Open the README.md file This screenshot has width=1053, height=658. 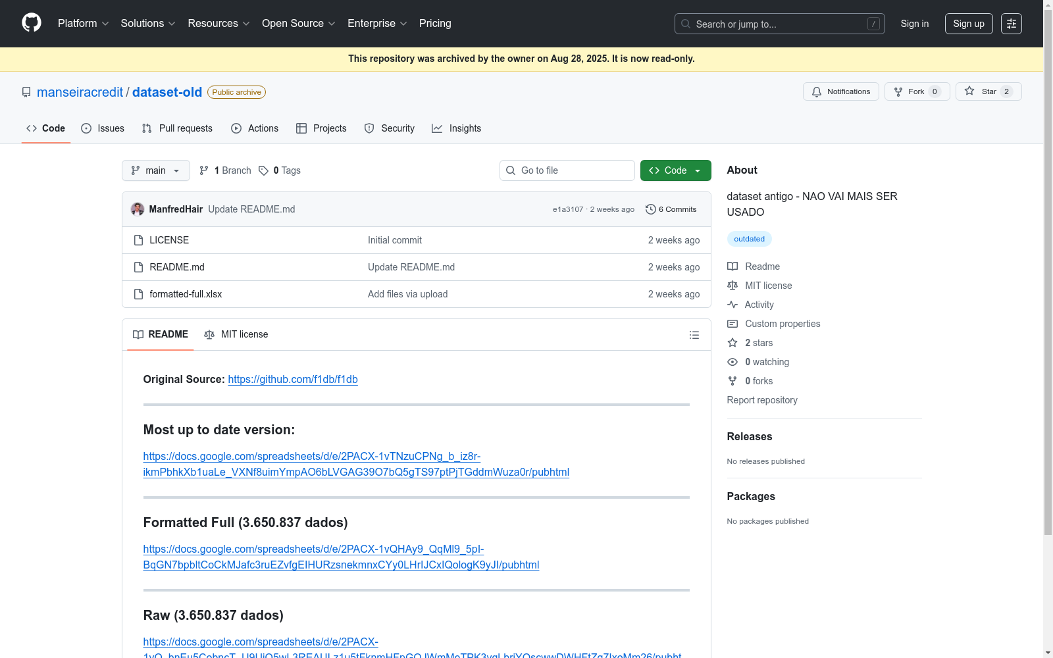(177, 267)
